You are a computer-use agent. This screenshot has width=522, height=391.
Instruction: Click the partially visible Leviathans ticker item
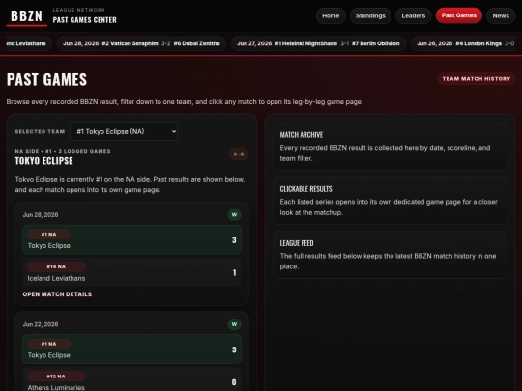(x=29, y=43)
